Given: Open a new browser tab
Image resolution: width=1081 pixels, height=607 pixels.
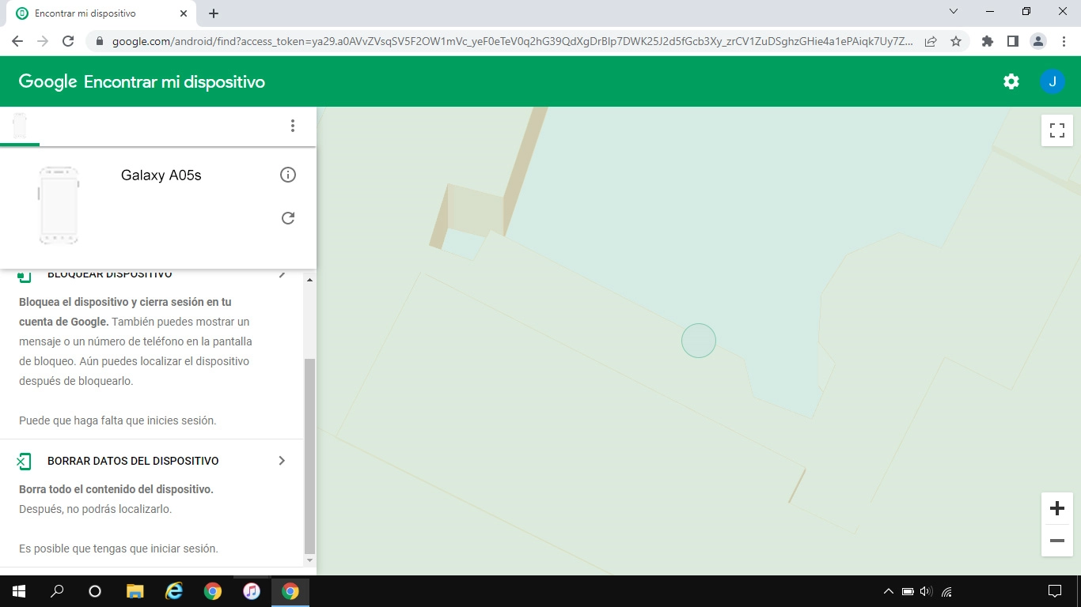Looking at the screenshot, I should click(213, 13).
